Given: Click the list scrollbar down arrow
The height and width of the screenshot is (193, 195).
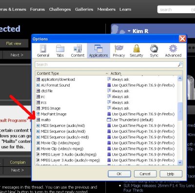Looking at the screenshot, I should (180, 162).
